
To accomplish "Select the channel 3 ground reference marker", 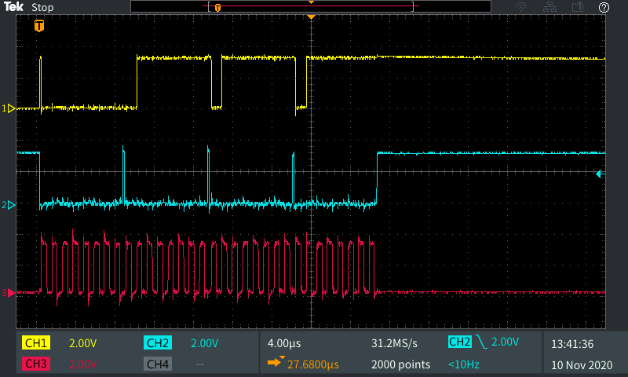I will tap(10, 293).
